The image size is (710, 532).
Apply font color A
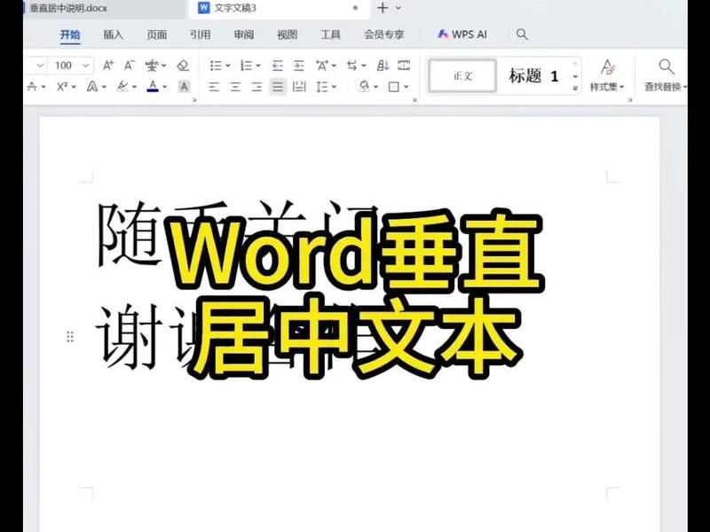pos(153,86)
